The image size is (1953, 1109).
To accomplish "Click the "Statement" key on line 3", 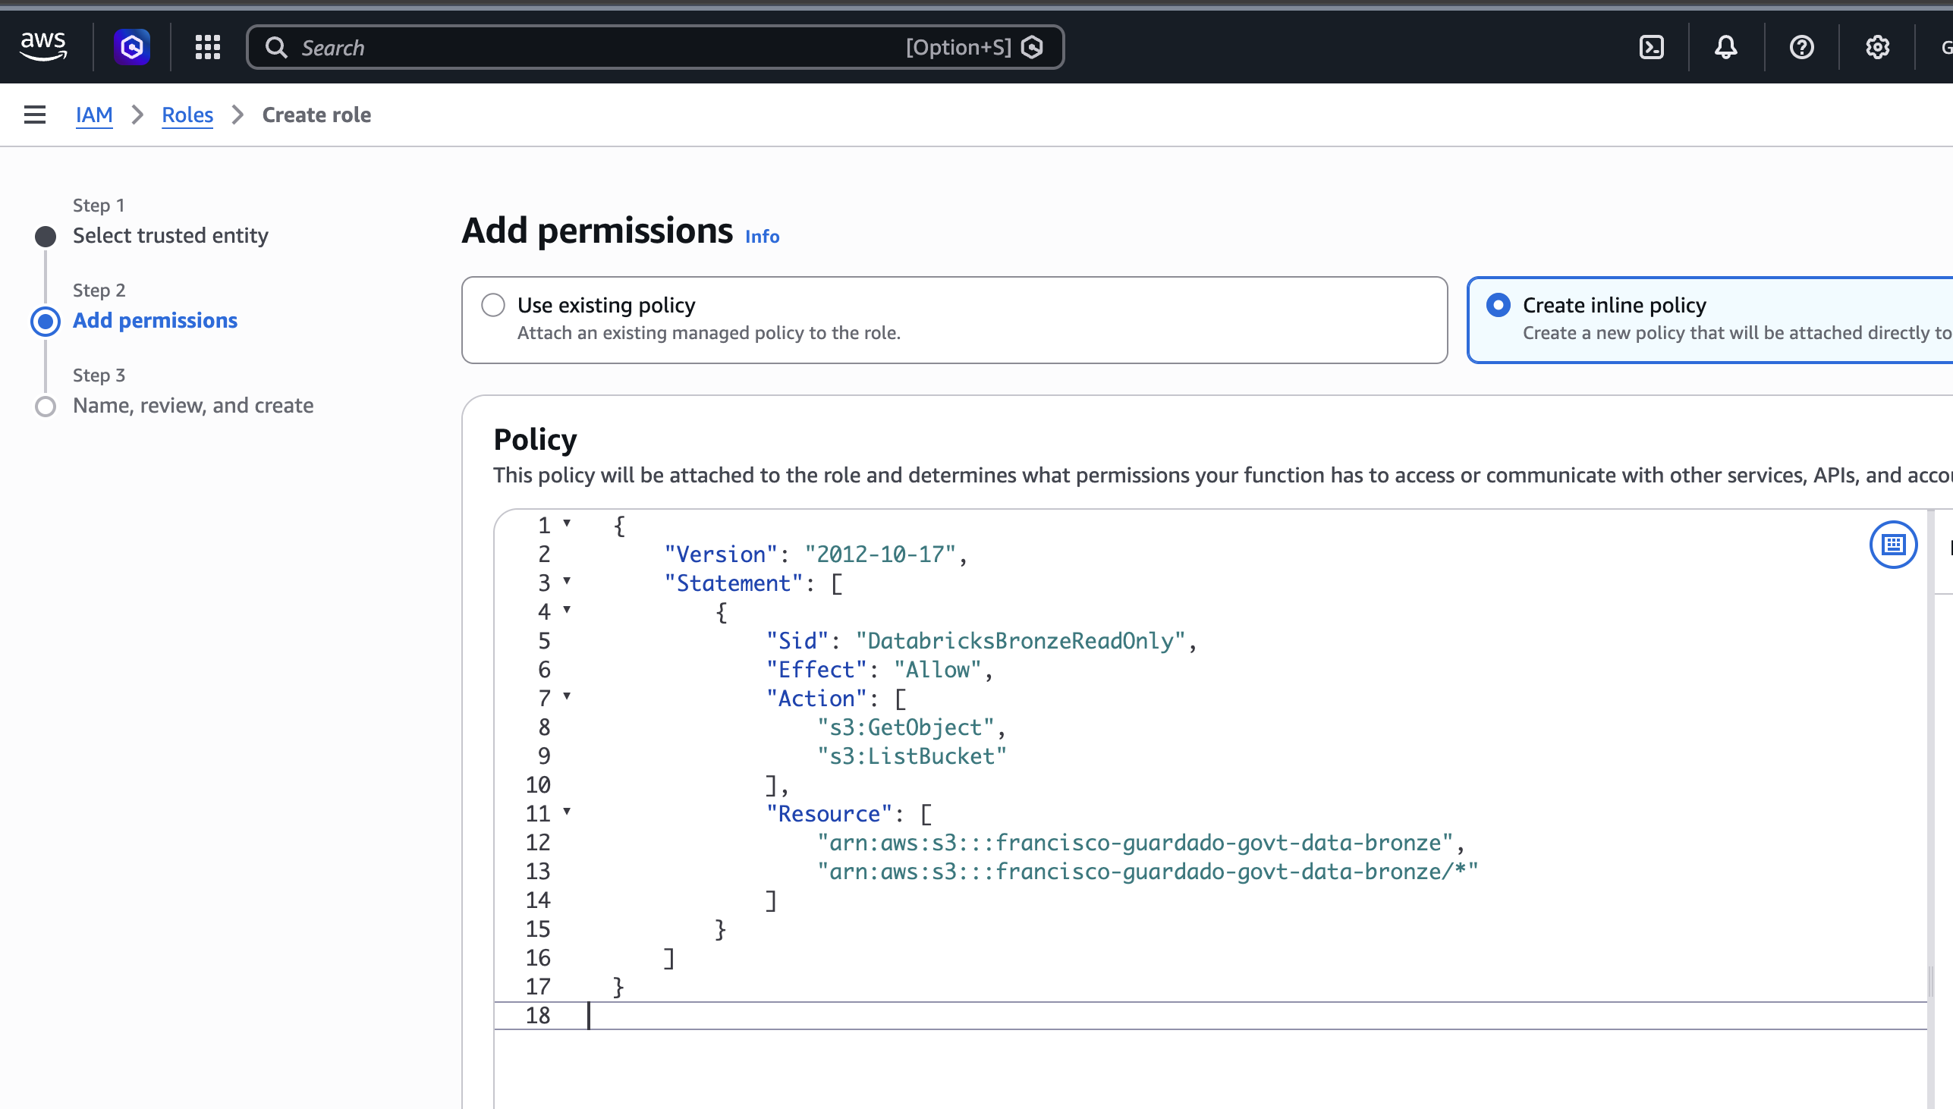I will click(734, 583).
